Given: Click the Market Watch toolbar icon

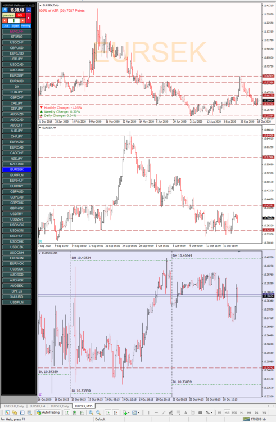Looking at the screenshot, I should point(7,412).
